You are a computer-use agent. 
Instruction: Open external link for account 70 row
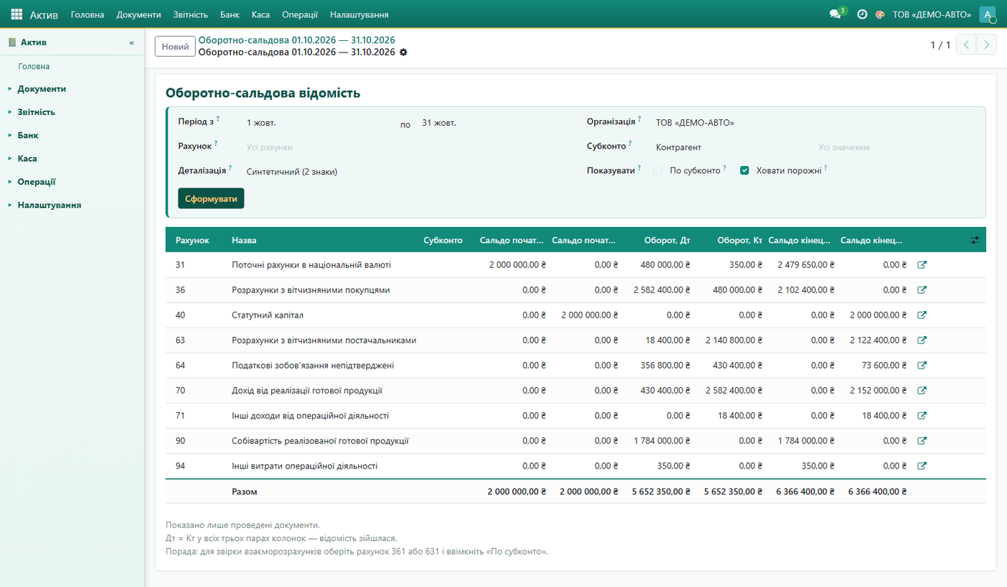(x=922, y=391)
